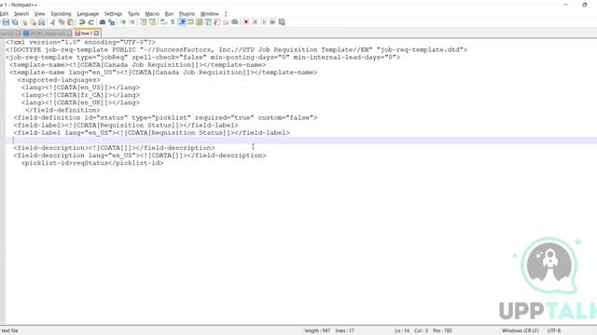Open the View menu

(39, 14)
